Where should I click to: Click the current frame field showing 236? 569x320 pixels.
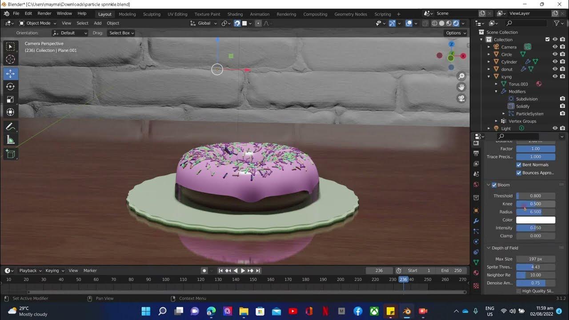click(x=379, y=270)
